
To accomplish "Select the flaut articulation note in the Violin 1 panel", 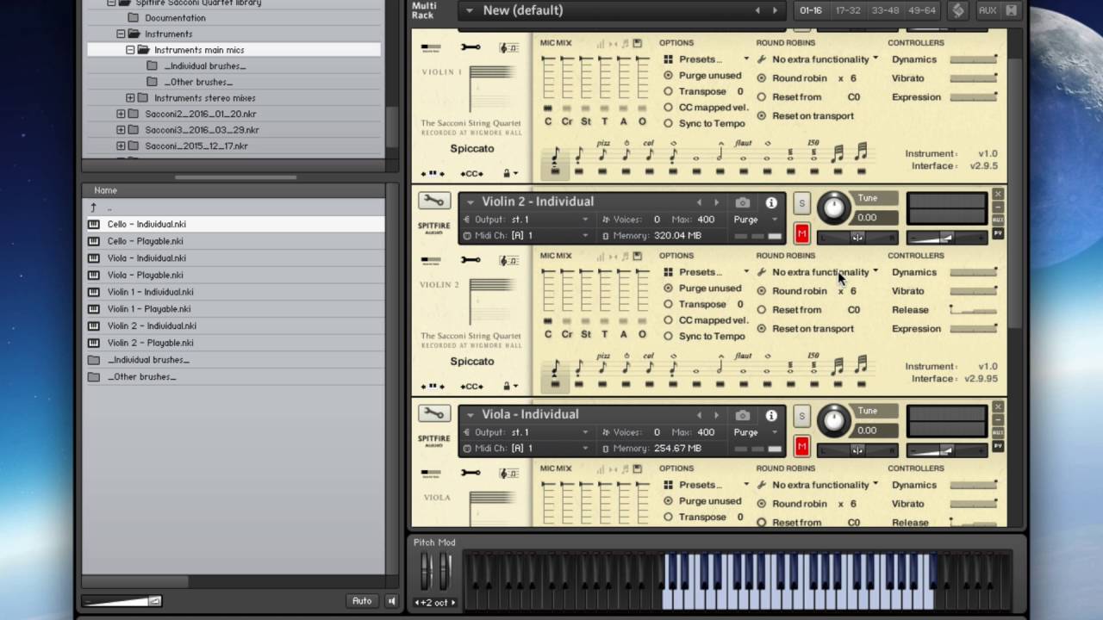I will tap(743, 155).
